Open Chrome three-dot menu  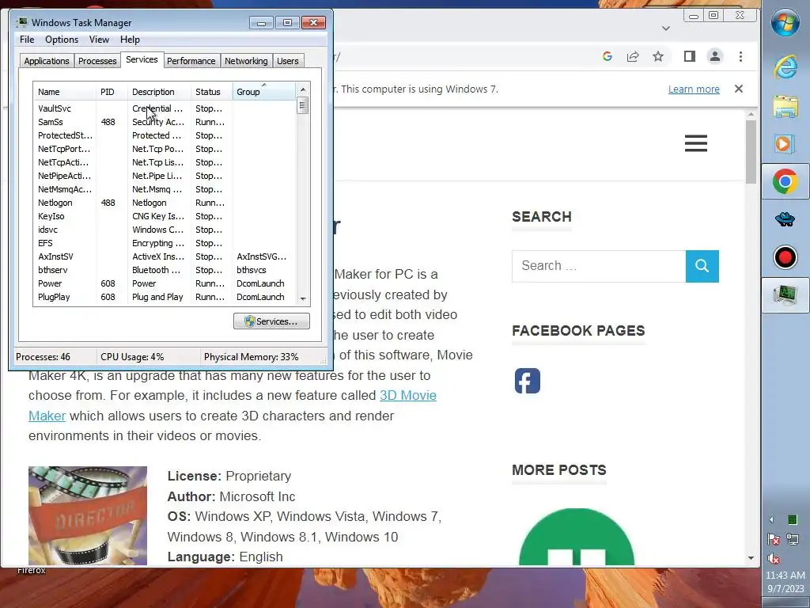(x=740, y=56)
